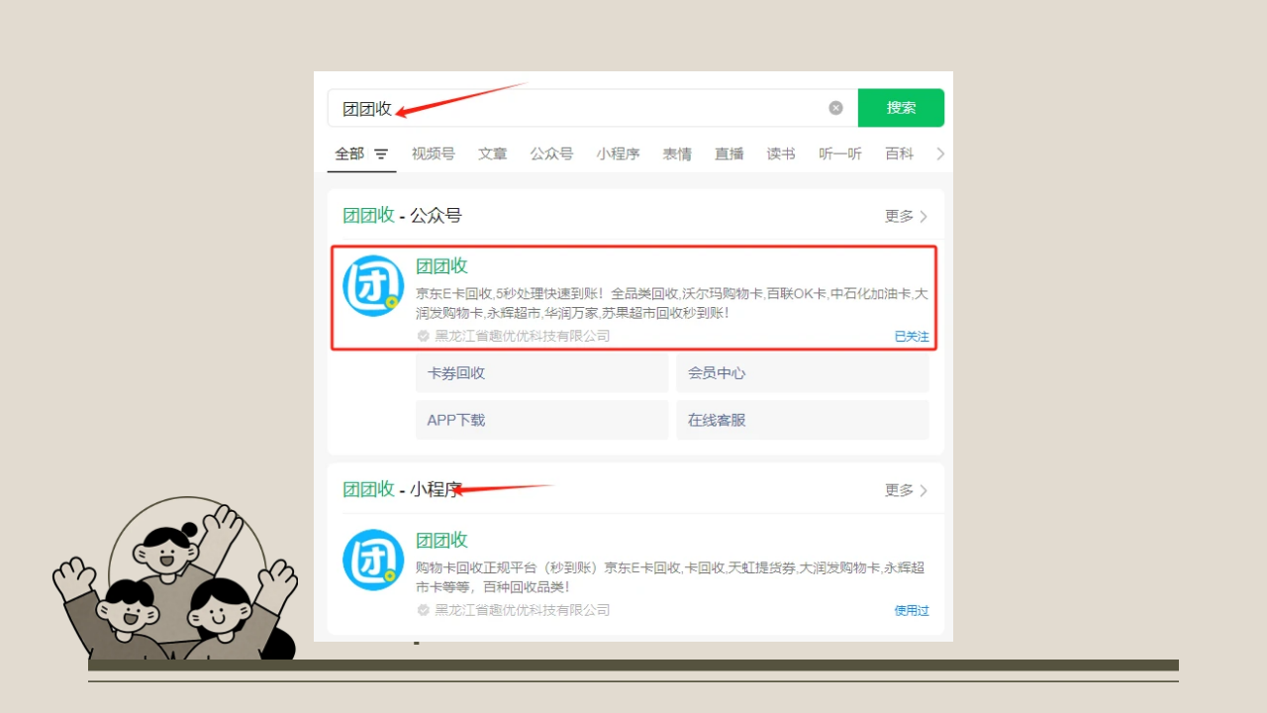Viewport: 1267px width, 713px height.
Task: Click 小程序 description starting 购物卡回收正规平台
Action: point(670,577)
